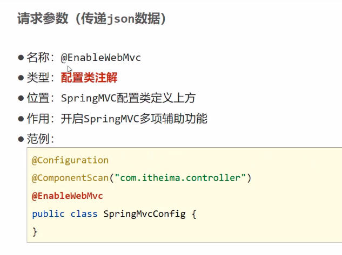Click the 位置 label

[x=40, y=98]
